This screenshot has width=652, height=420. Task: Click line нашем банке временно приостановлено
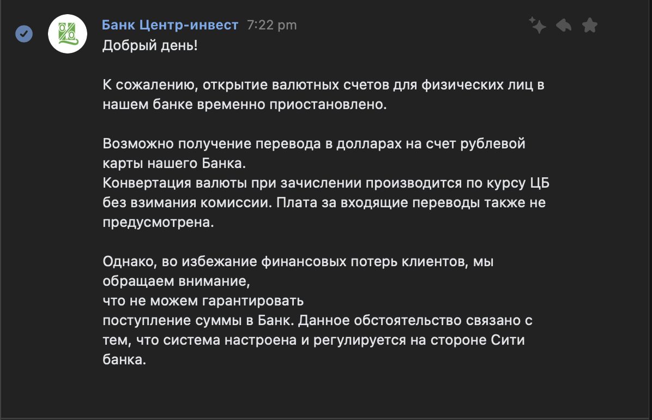pyautogui.click(x=244, y=104)
